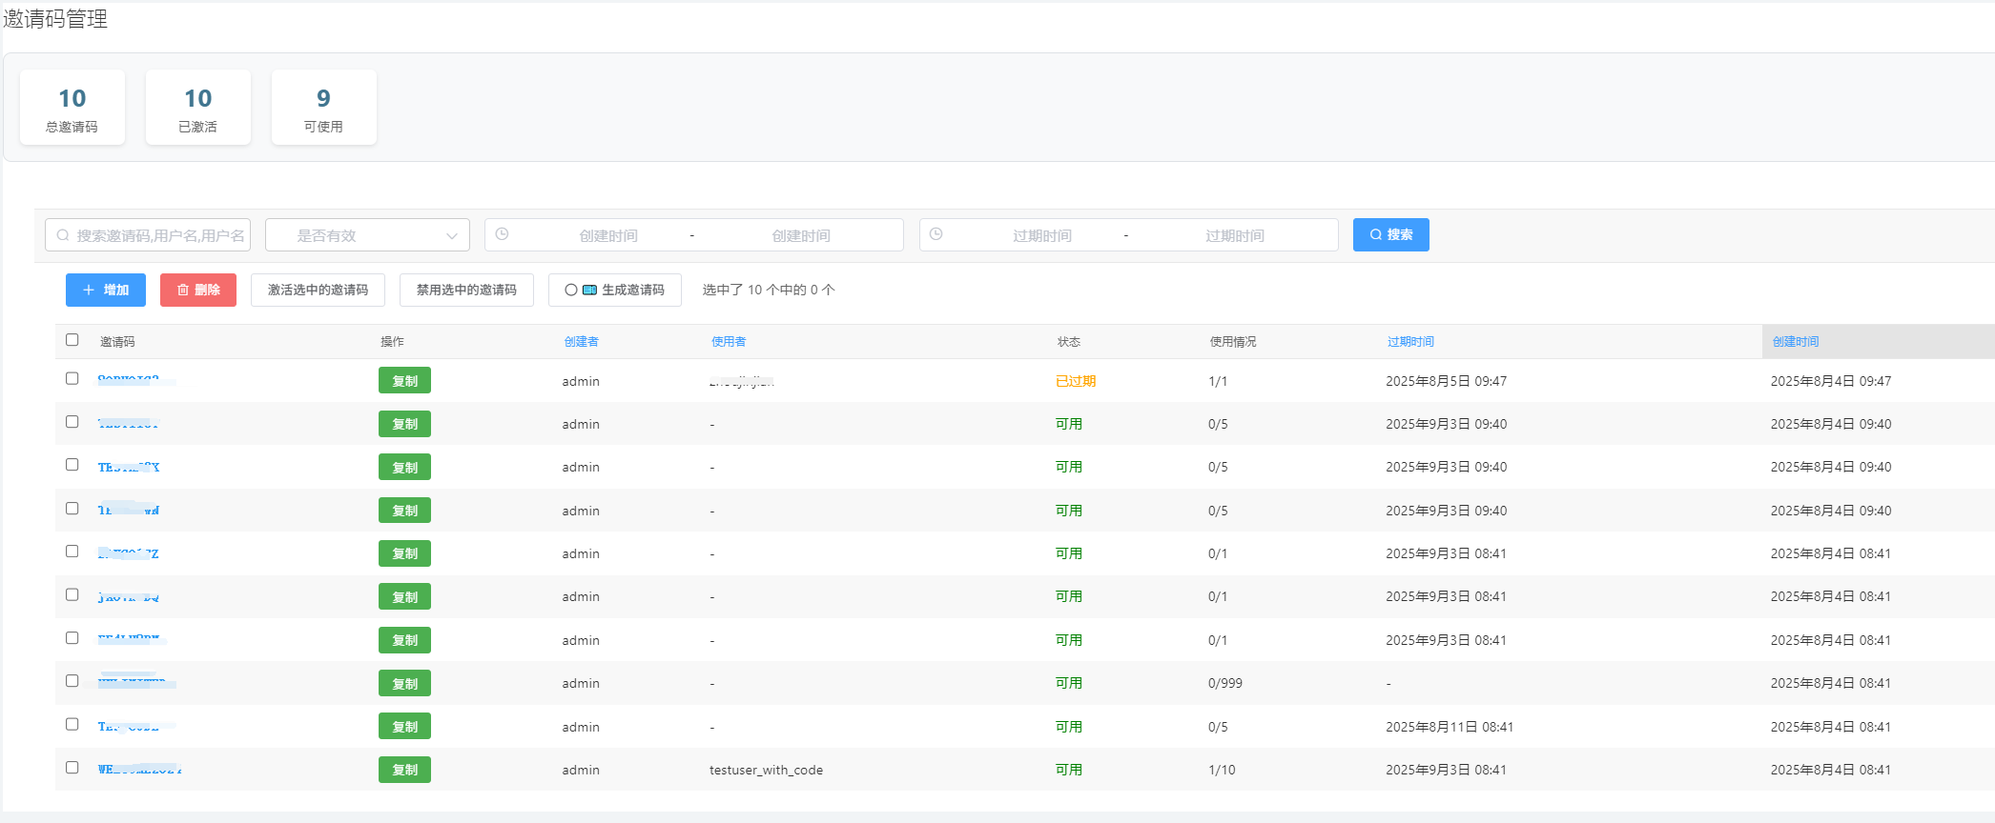Click the end 创建时间 date field
Viewport: 1995px width, 823px height.
pyautogui.click(x=801, y=235)
